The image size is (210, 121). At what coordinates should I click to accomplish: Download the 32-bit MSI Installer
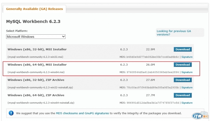[x=182, y=49]
